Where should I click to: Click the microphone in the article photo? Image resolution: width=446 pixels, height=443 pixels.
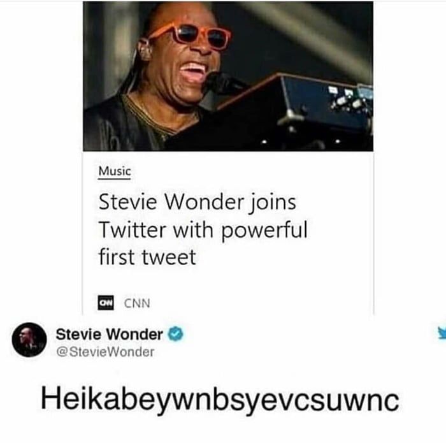tap(223, 82)
